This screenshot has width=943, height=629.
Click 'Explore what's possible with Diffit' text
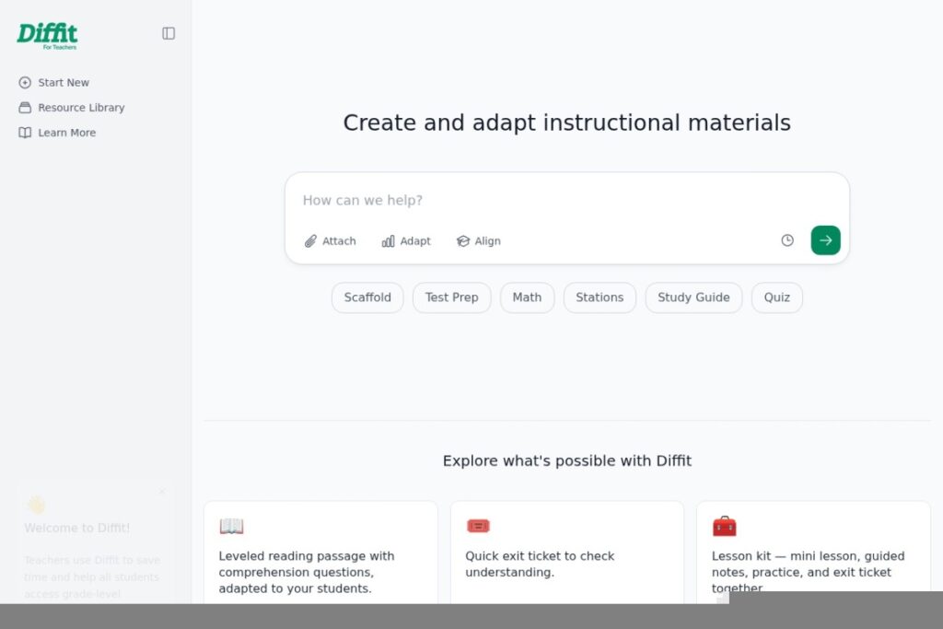click(x=566, y=460)
